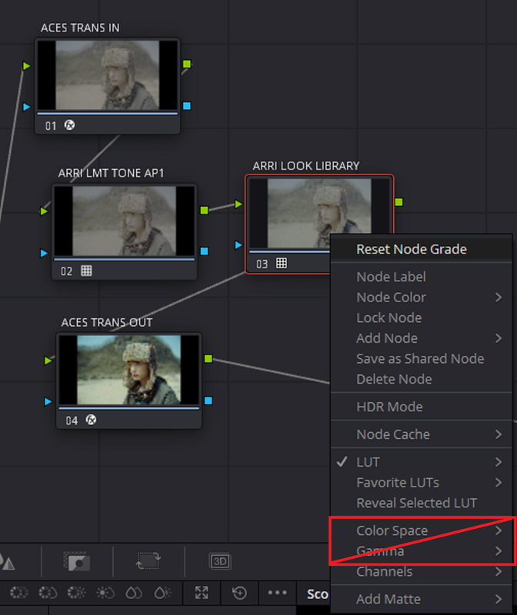Open the Scopes panel label
The height and width of the screenshot is (615, 517).
[318, 593]
